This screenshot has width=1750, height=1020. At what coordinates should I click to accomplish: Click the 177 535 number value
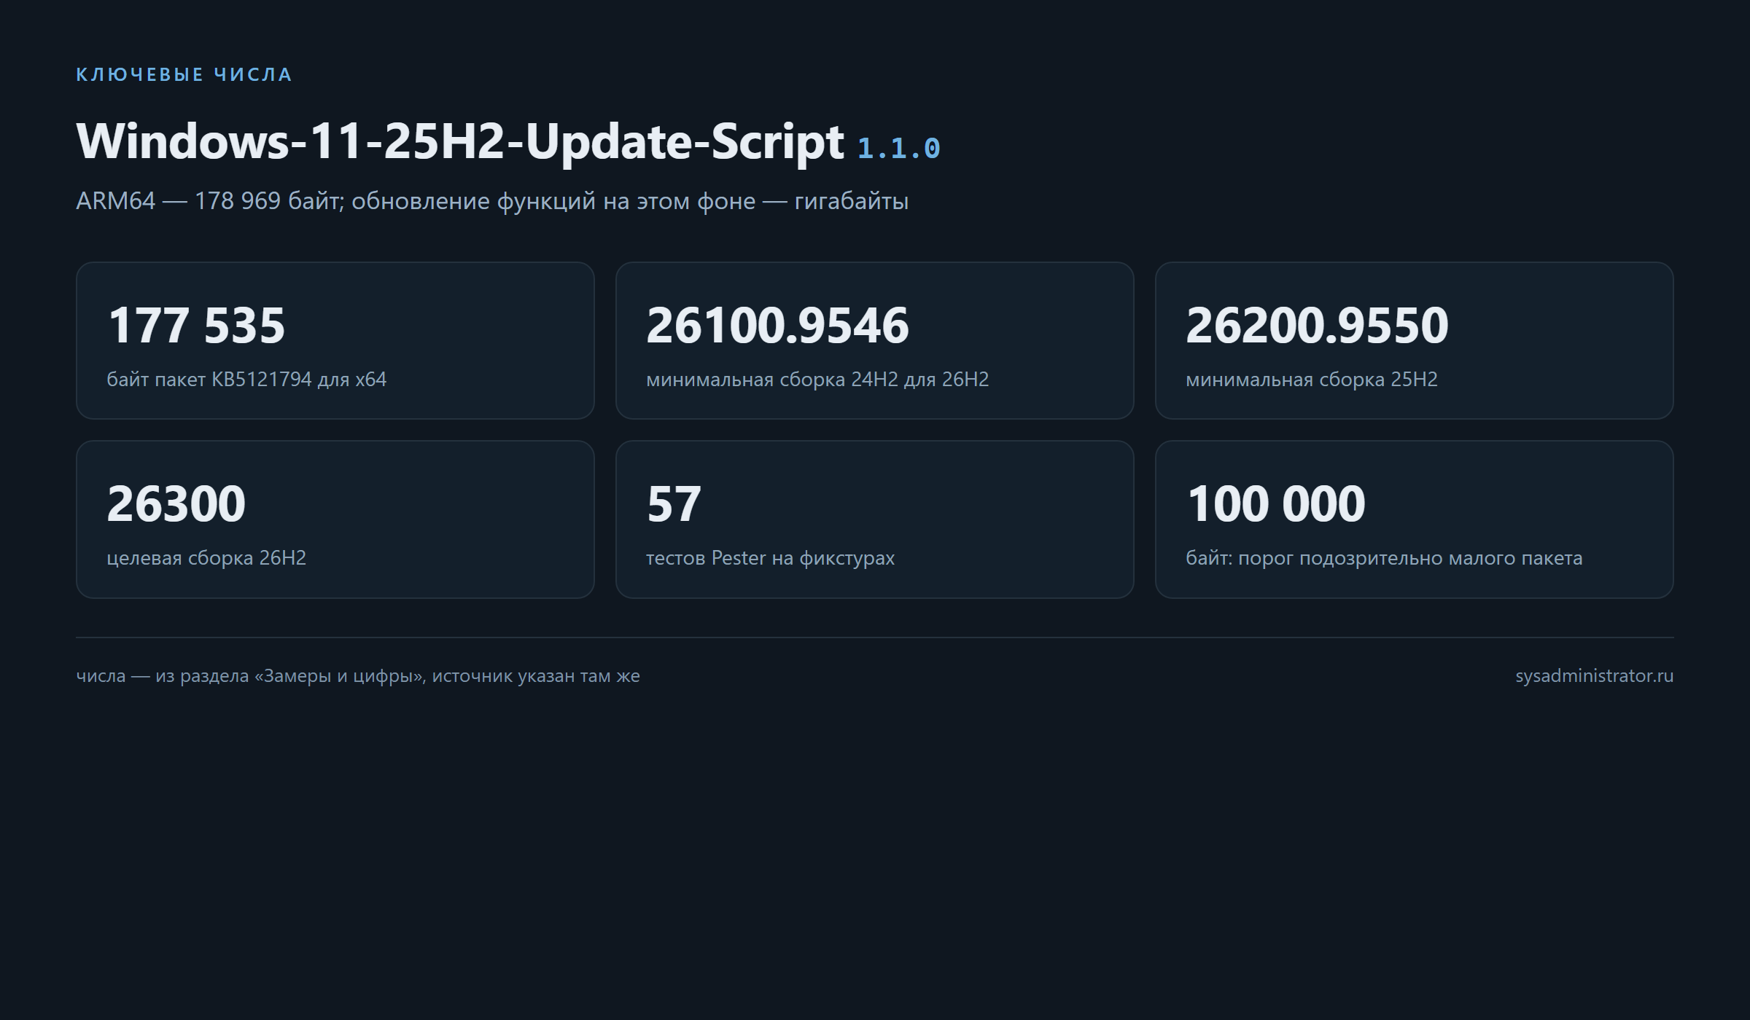coord(196,325)
